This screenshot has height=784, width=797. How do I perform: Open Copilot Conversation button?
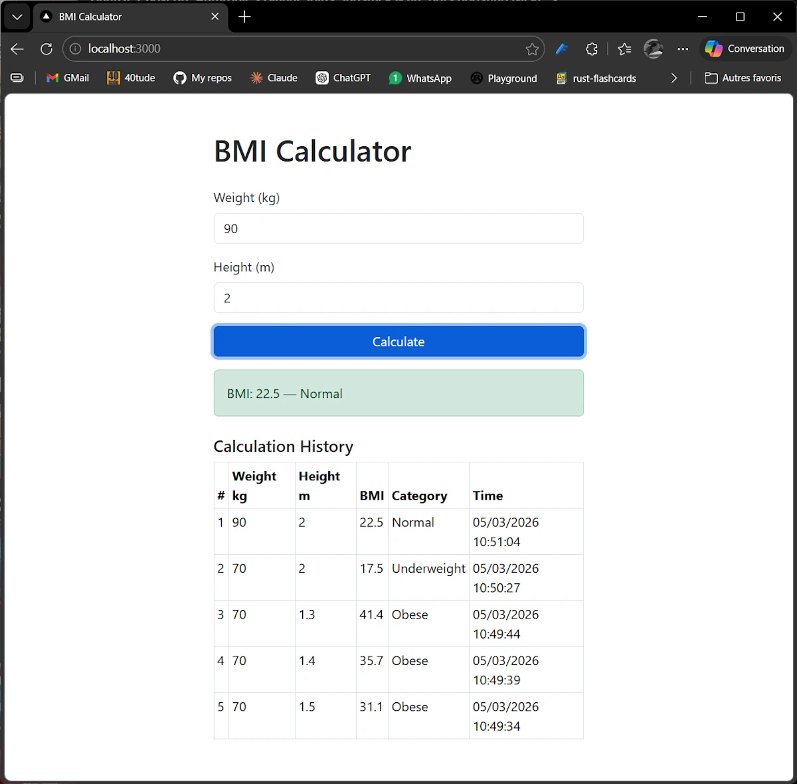click(x=745, y=49)
